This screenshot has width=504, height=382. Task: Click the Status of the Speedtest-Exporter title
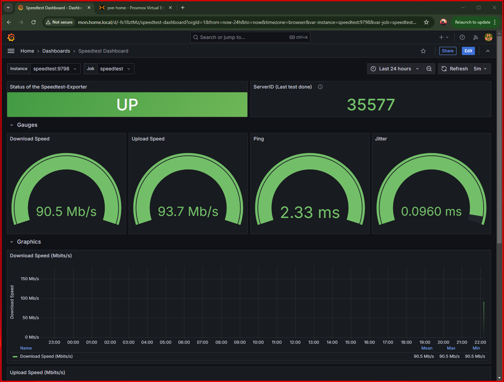click(49, 87)
